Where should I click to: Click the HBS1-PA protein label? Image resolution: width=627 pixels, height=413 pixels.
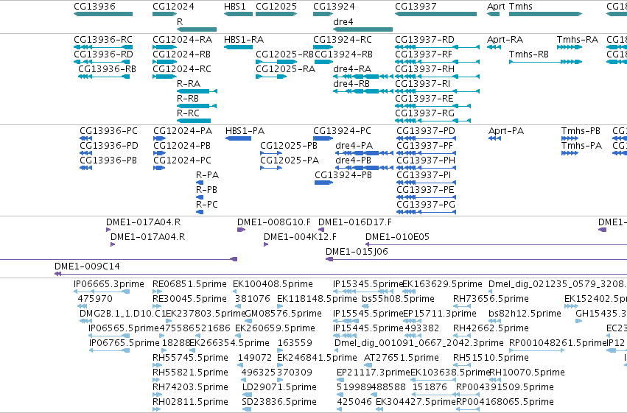(x=245, y=131)
